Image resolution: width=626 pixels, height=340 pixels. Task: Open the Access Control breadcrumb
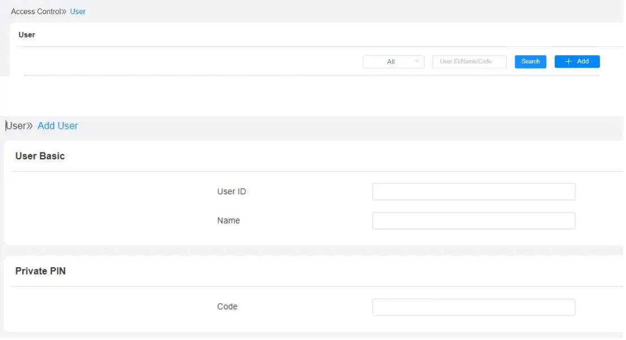(x=35, y=11)
